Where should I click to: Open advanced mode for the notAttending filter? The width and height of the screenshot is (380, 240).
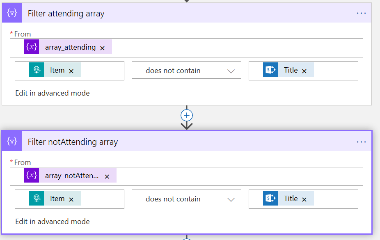[53, 222]
